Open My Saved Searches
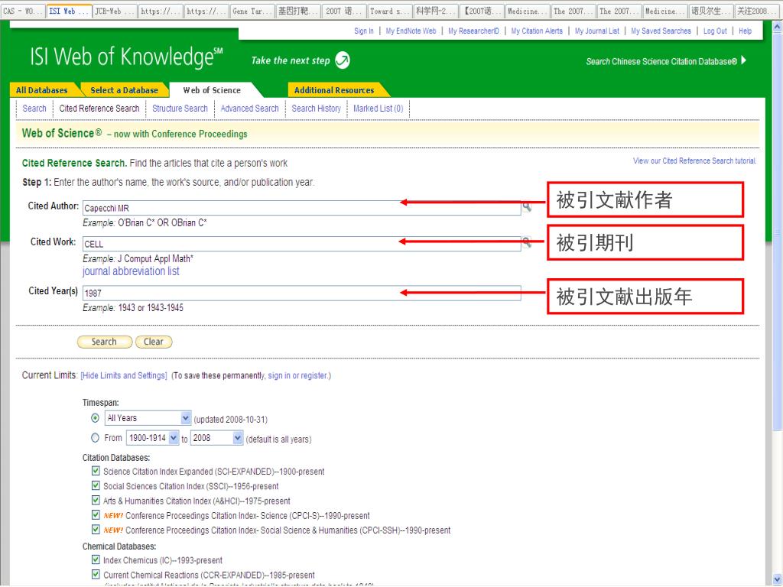The image size is (783, 587). (661, 31)
